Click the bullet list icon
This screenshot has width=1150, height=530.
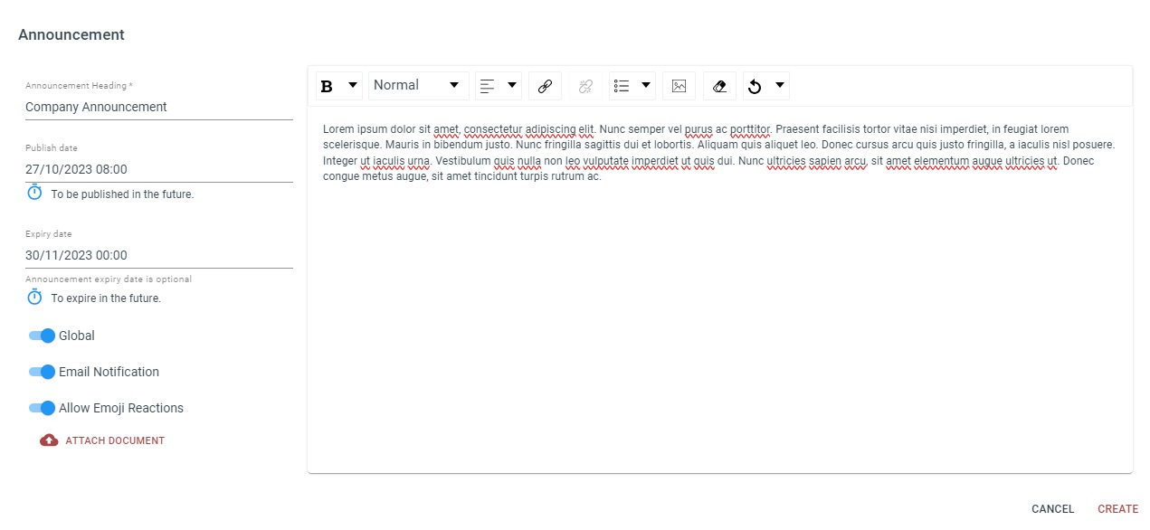(x=621, y=86)
